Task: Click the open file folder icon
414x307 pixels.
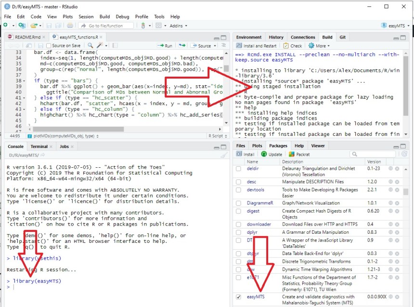Action: [33, 26]
